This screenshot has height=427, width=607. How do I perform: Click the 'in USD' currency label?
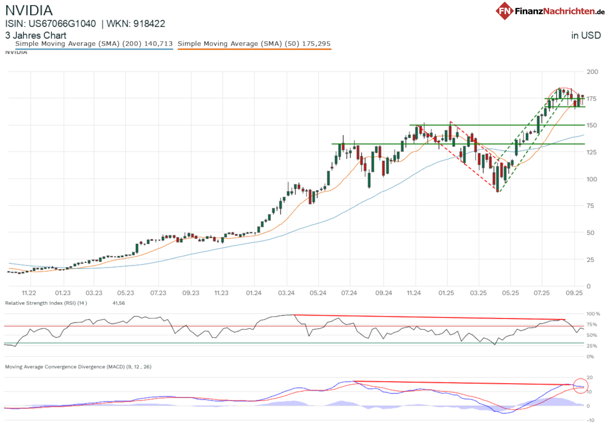click(x=586, y=35)
